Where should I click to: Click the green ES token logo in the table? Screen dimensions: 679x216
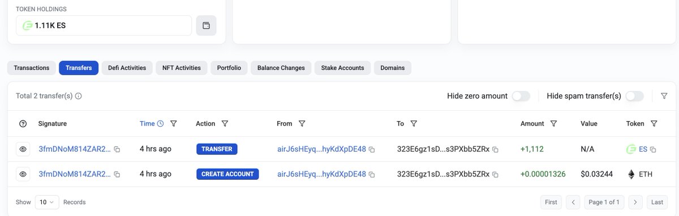pos(631,149)
